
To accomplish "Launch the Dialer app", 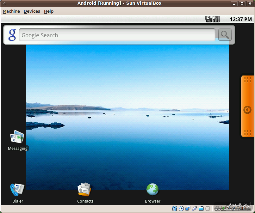I will tap(18, 193).
